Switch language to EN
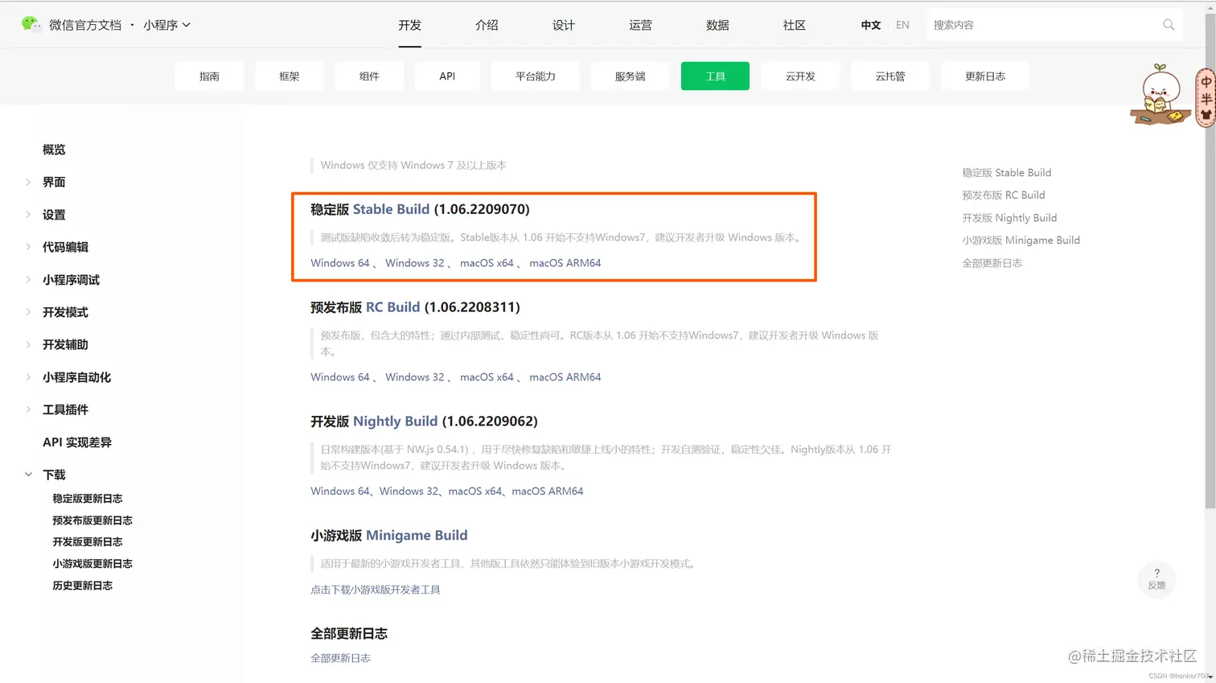The image size is (1216, 683). pyautogui.click(x=902, y=25)
